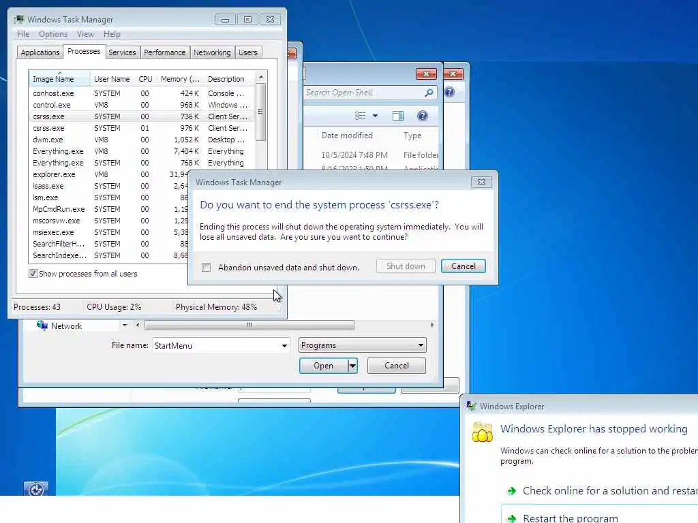Click Restart the program link
Viewport: 698px width, 523px height.
[571, 518]
